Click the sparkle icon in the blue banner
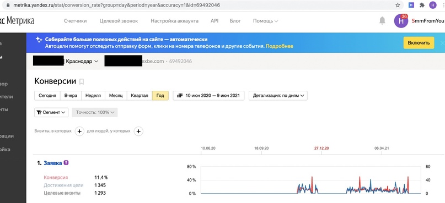This screenshot has height=203, width=445. (39, 40)
